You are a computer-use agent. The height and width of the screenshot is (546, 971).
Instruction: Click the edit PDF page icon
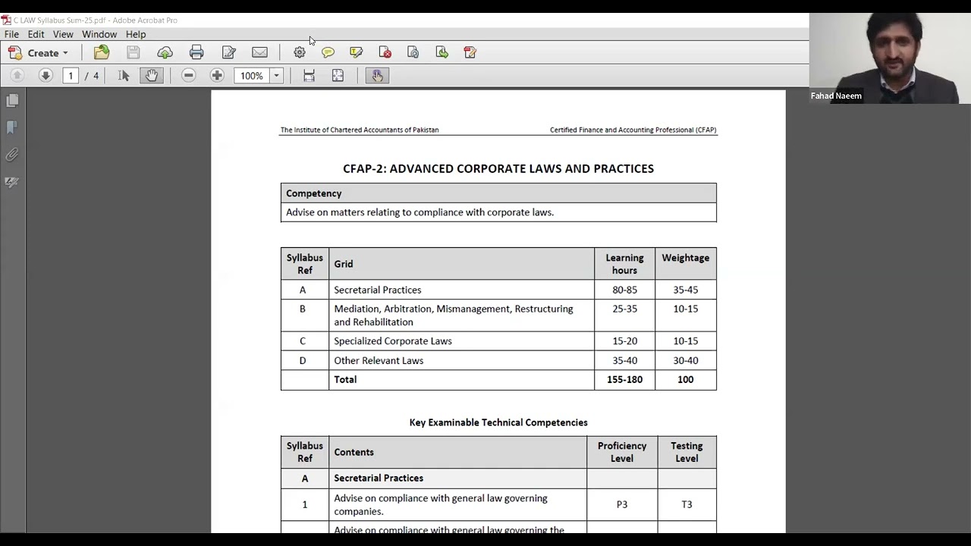(x=470, y=52)
